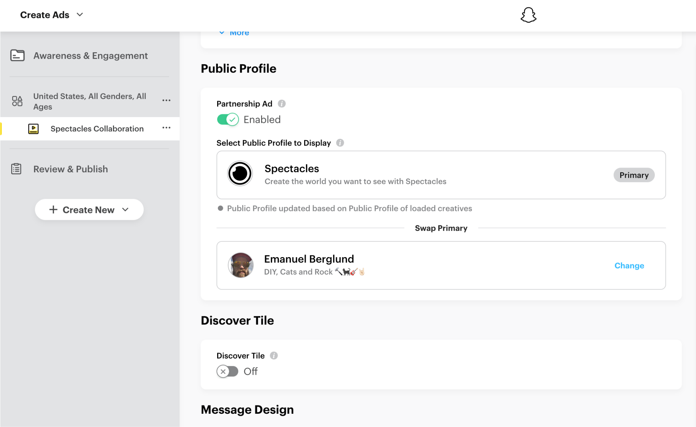Click the Public Profile section heading
The image size is (696, 427).
239,69
